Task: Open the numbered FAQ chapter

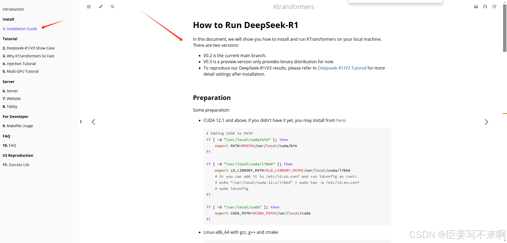Action: coord(9,145)
